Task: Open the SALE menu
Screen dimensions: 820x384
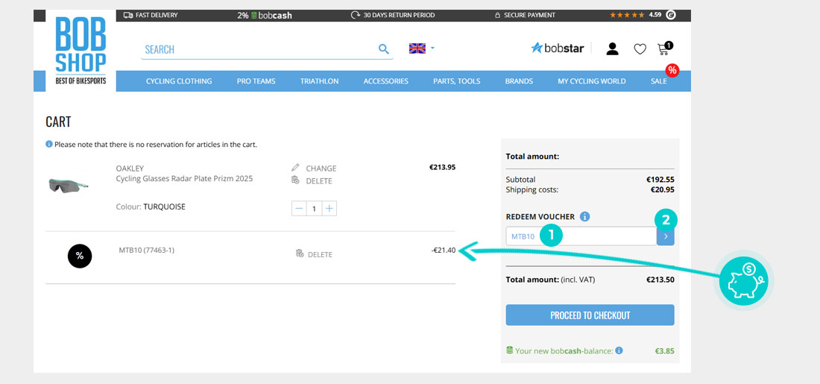Action: pos(658,81)
